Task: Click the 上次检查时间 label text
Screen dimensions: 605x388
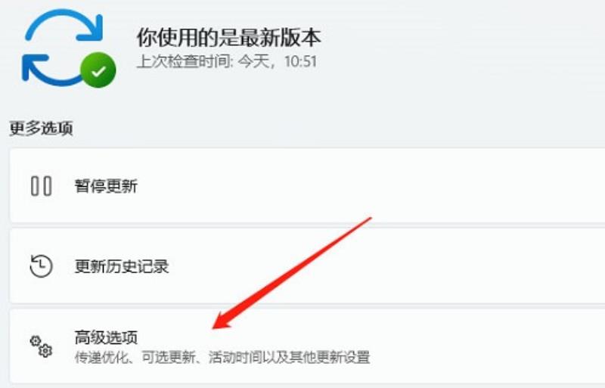Action: point(184,61)
